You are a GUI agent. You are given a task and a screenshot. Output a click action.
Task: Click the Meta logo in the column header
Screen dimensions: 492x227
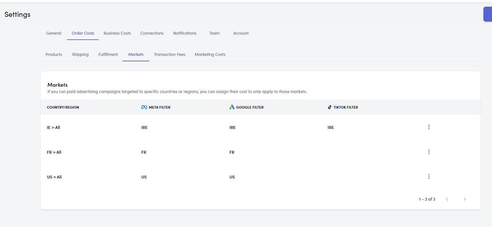(x=144, y=107)
